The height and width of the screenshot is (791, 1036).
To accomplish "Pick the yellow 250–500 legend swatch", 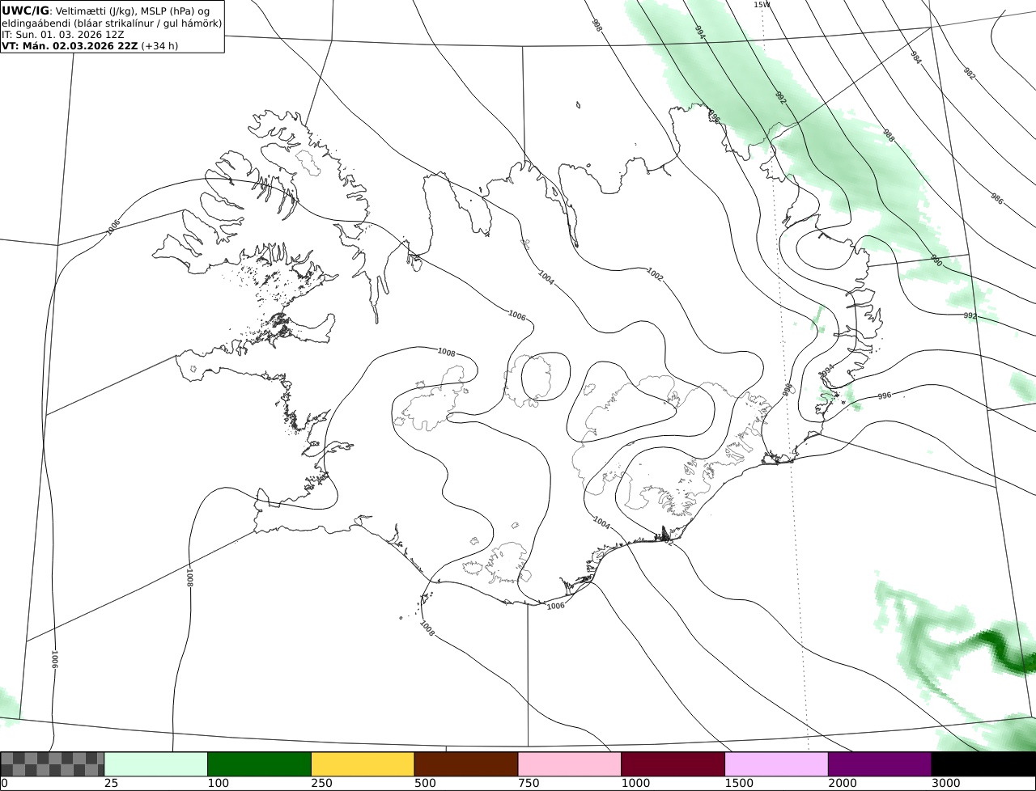I will click(x=363, y=764).
